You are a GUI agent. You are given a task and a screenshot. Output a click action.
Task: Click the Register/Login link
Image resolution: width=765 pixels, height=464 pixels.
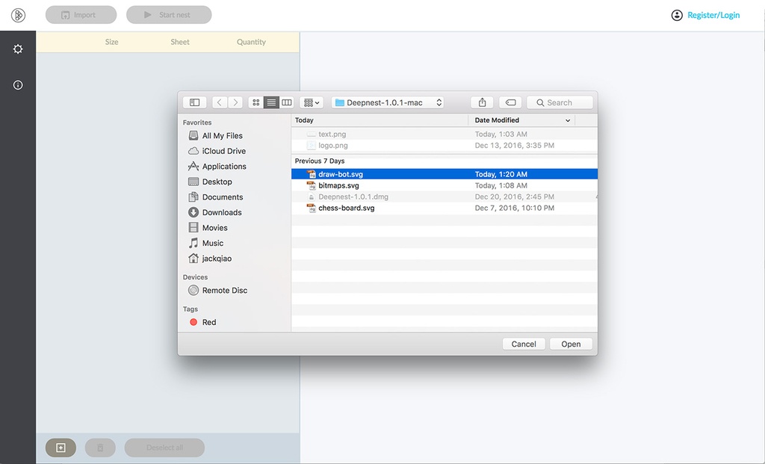[x=713, y=15]
